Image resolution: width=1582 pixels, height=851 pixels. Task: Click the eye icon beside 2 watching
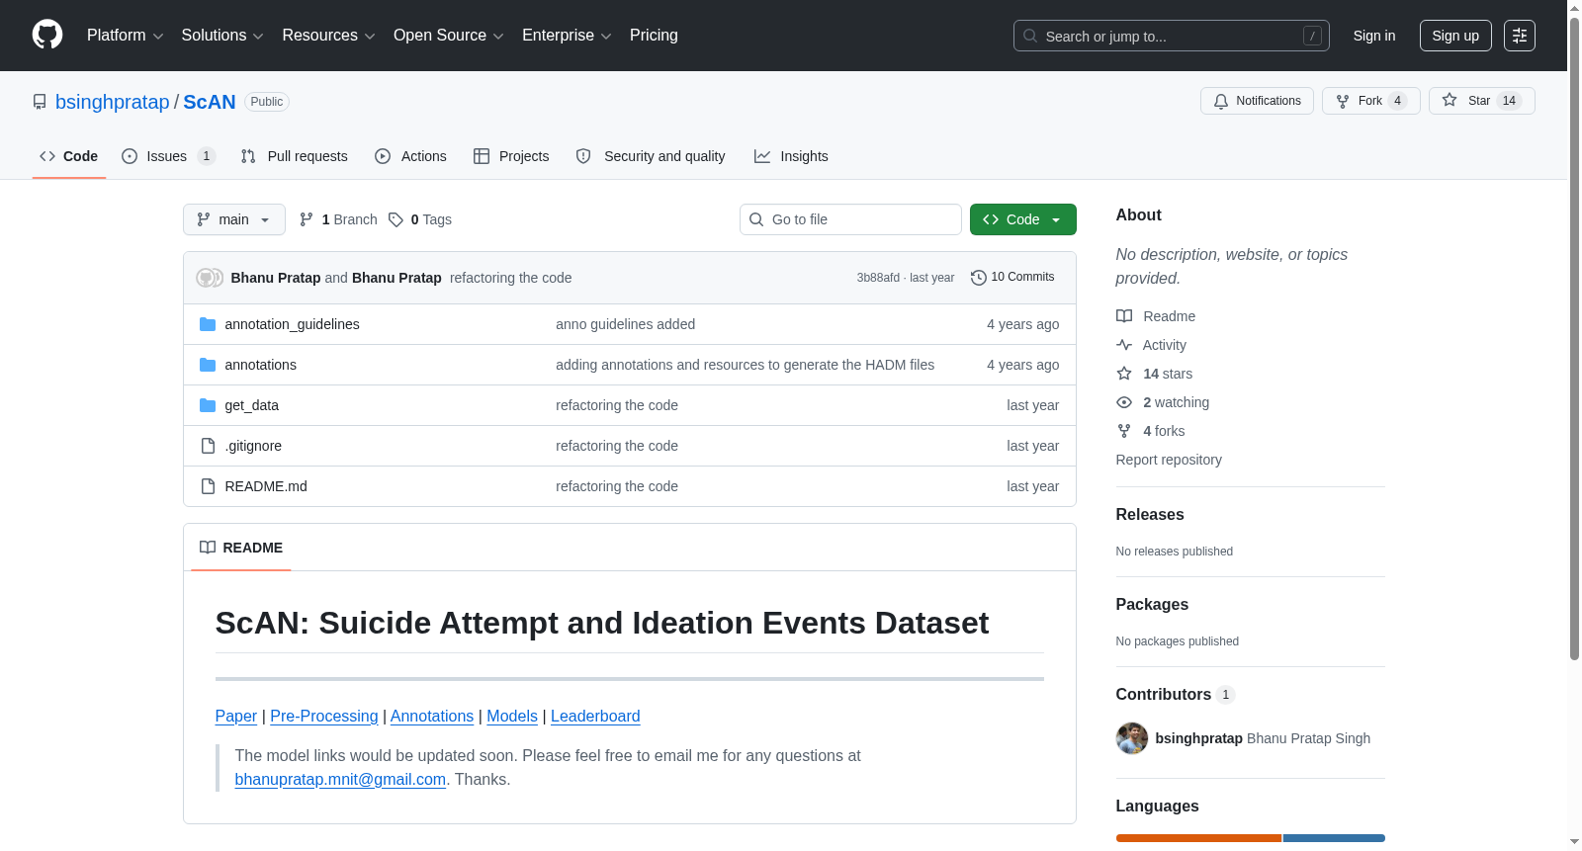pos(1124,402)
